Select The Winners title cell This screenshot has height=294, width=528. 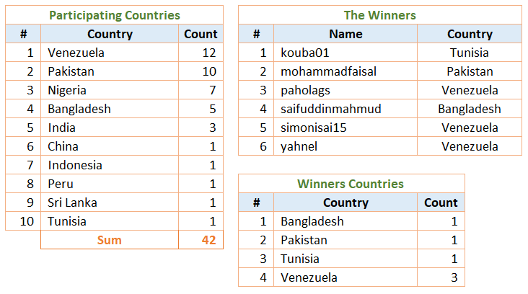(380, 15)
